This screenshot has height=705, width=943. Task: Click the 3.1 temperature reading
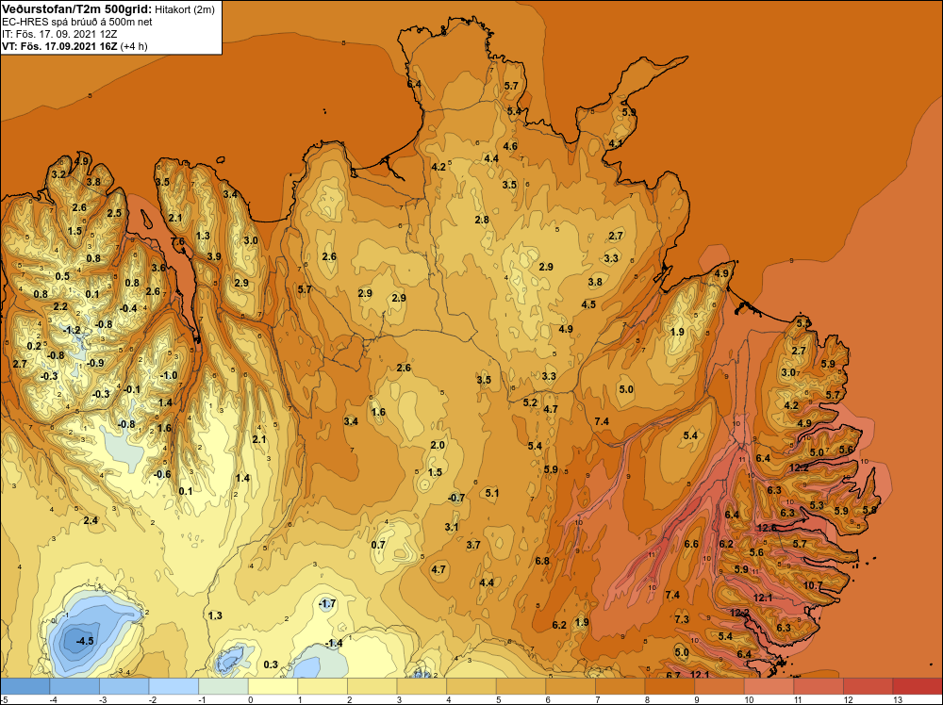point(452,527)
